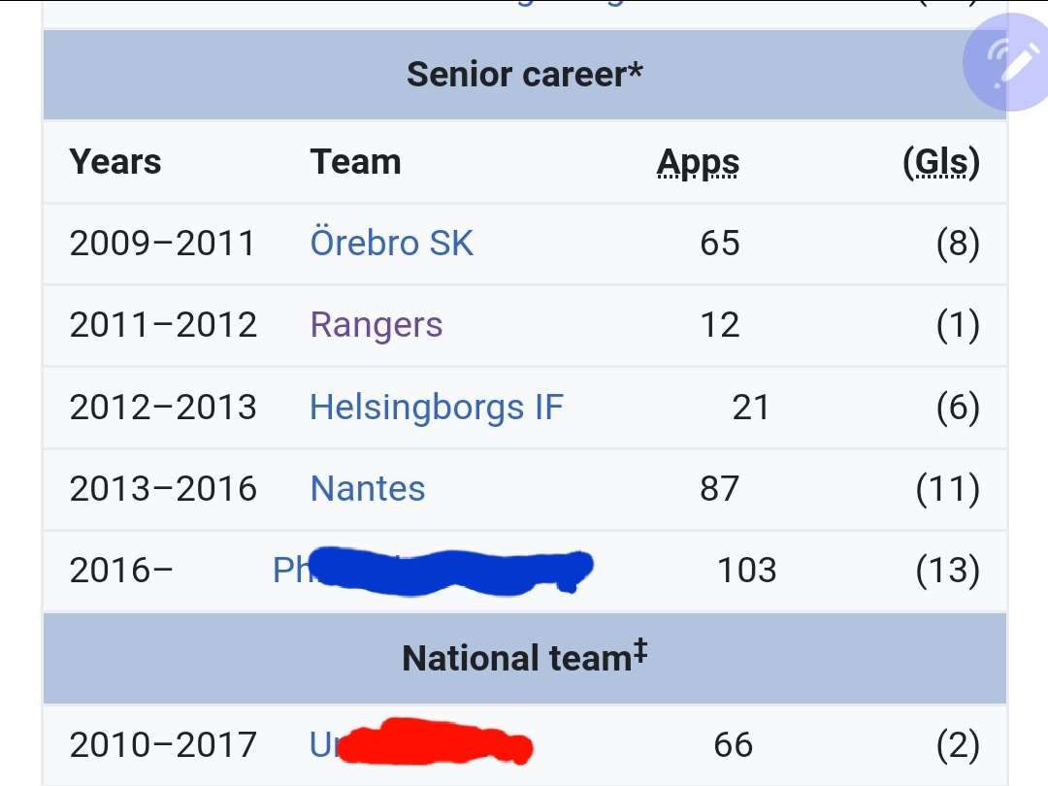Click the Gls abbreviation header

click(x=941, y=162)
